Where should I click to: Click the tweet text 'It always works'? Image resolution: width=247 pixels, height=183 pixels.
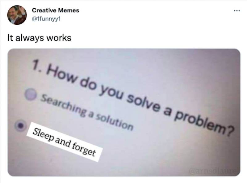pyautogui.click(x=40, y=38)
